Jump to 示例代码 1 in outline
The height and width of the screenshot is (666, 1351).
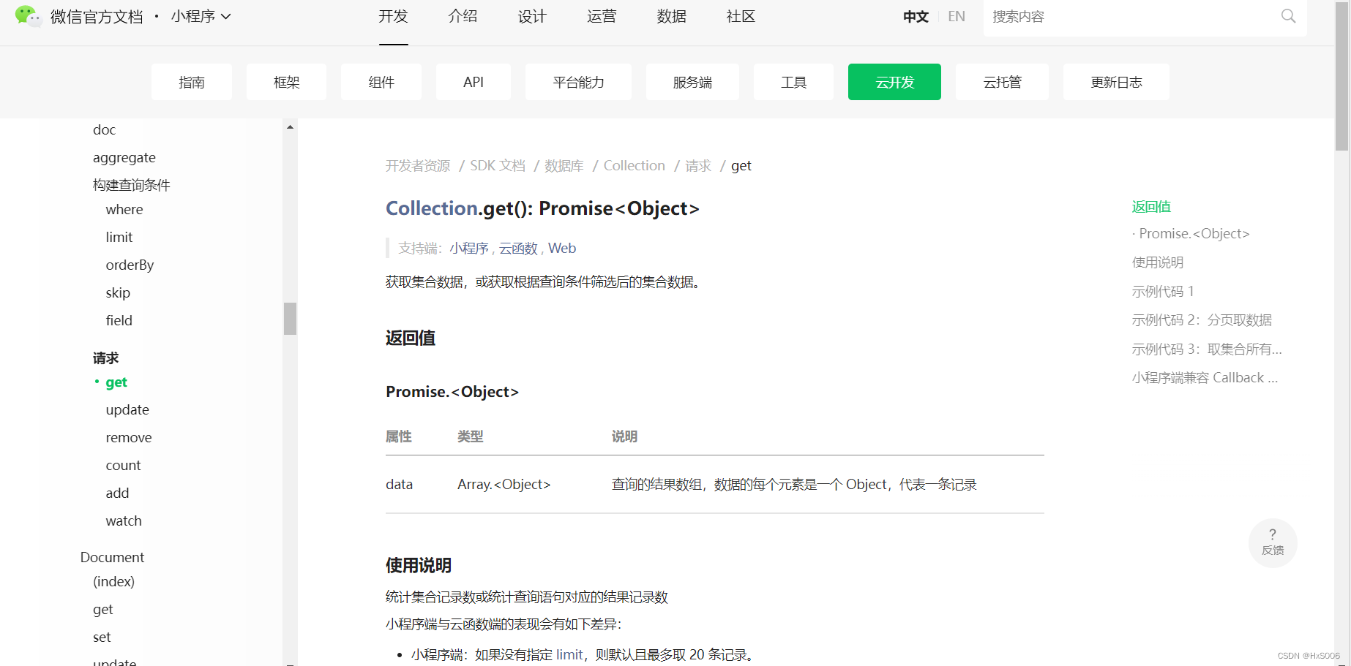click(1163, 291)
